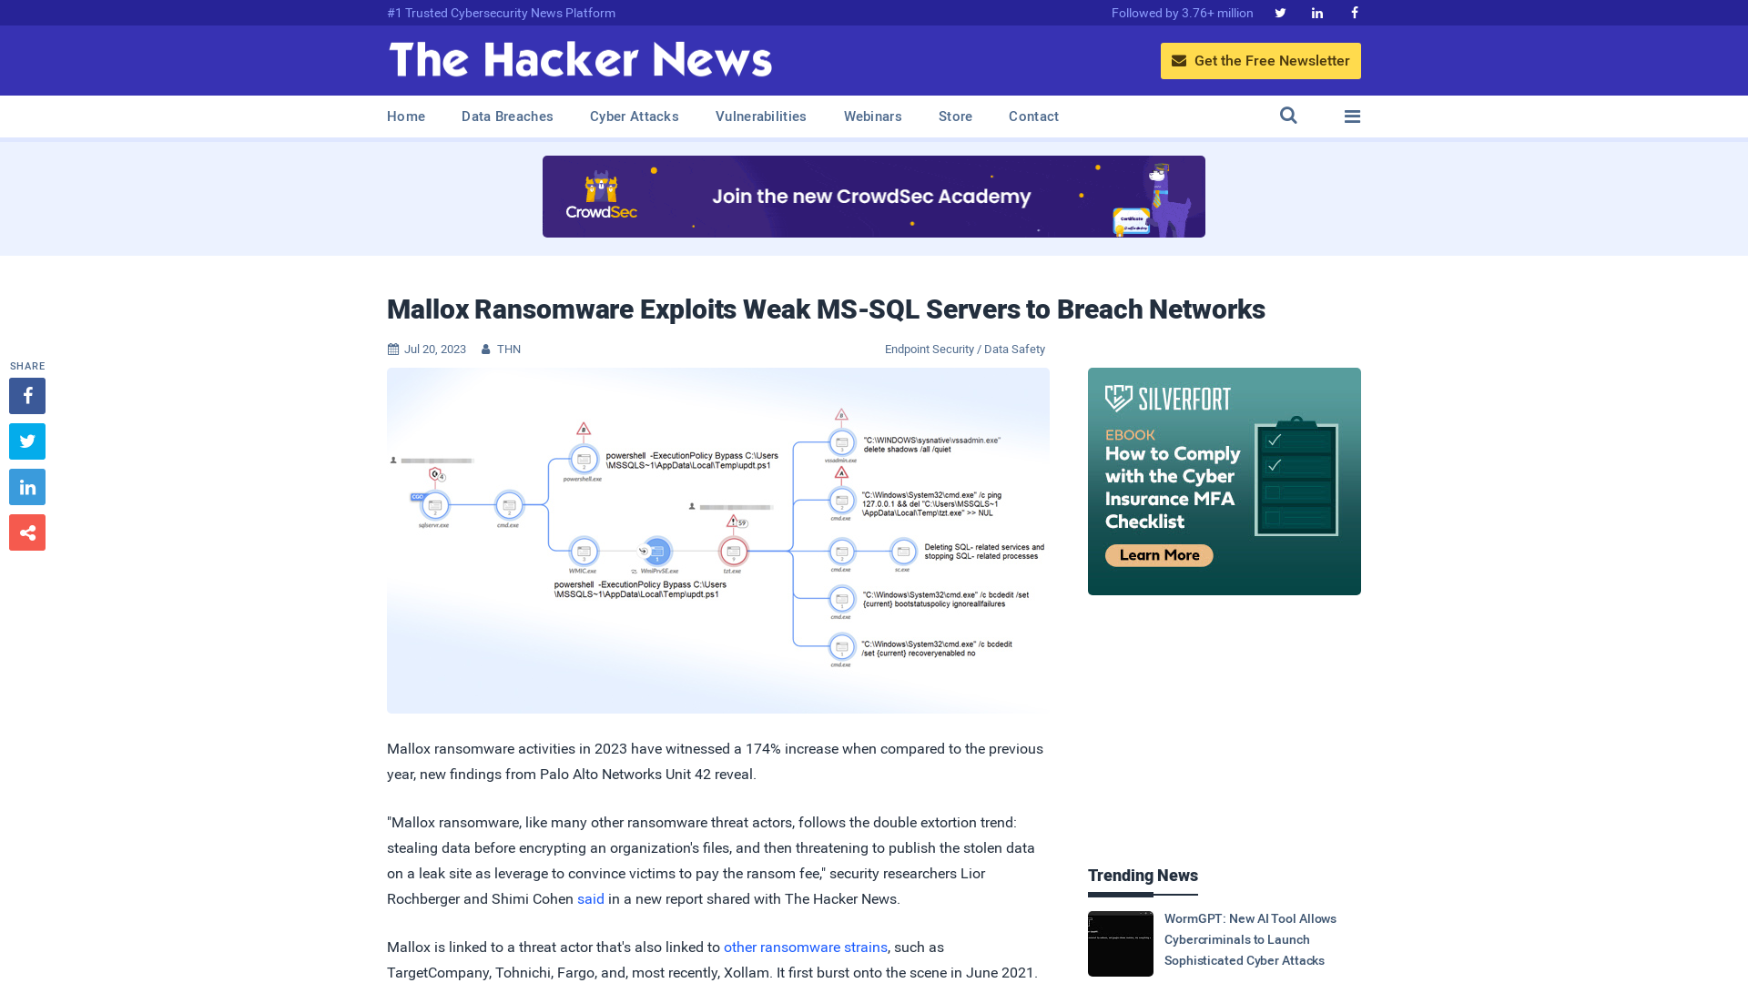Click the Twitter share icon
The width and height of the screenshot is (1748, 983).
26,441
